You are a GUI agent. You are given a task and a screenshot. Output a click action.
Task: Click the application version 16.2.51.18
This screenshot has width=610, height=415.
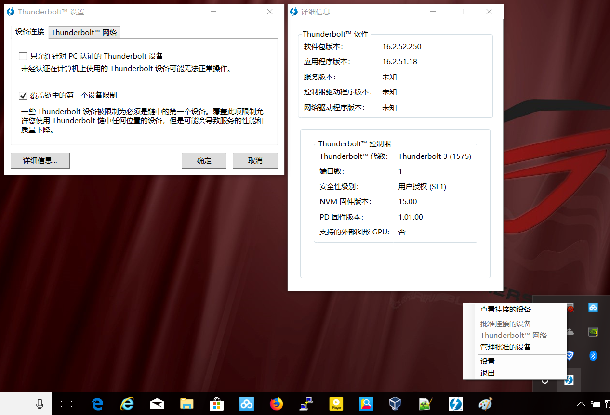[400, 62]
